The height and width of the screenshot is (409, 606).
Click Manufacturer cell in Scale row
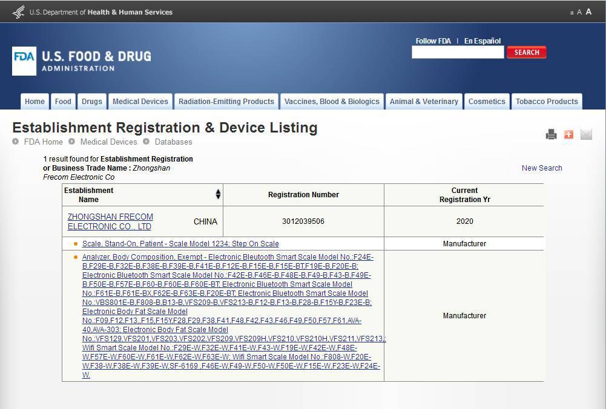tap(464, 244)
